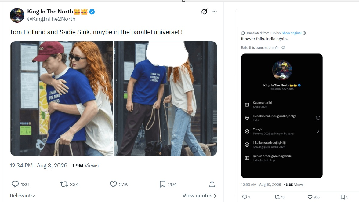The height and width of the screenshot is (202, 359).
Task: Click the @KingInThe2North handle
Action: [51, 19]
